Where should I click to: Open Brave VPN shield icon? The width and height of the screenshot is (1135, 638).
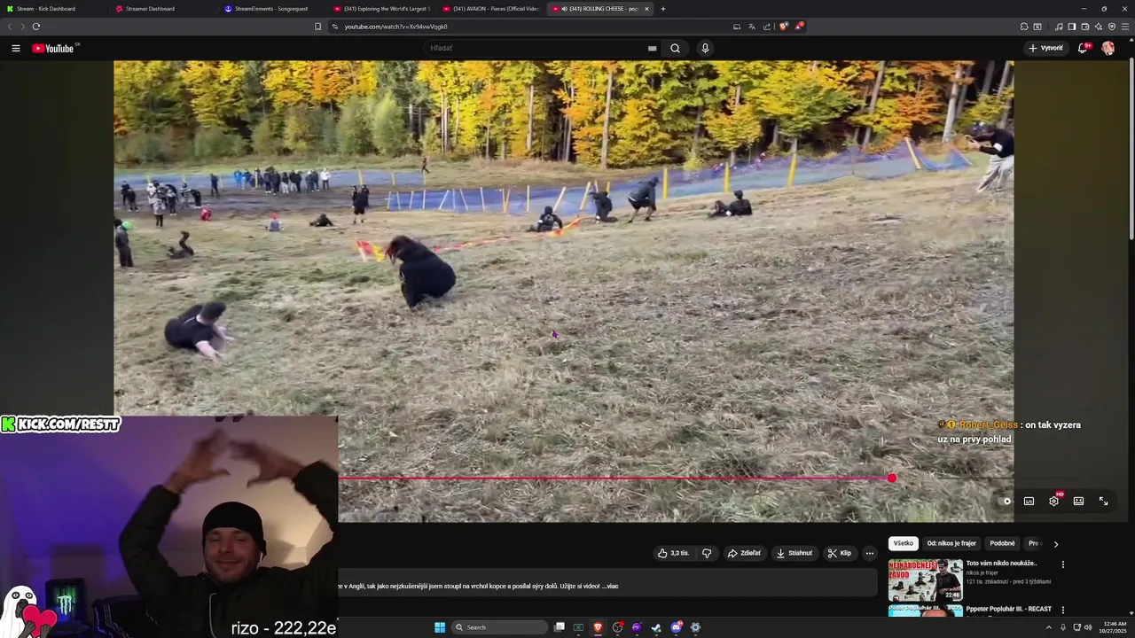tap(1112, 27)
